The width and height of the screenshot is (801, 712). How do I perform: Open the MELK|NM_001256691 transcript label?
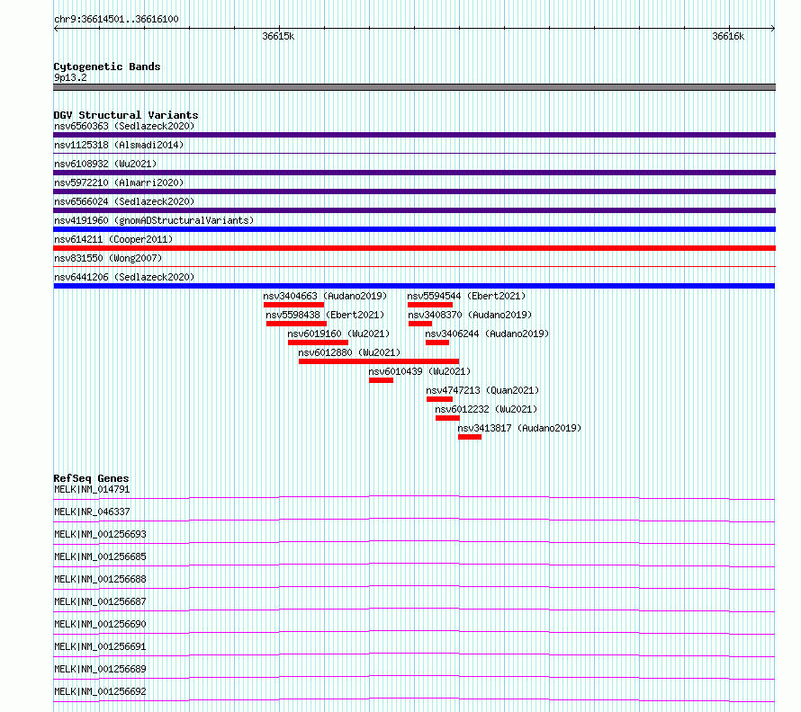point(100,646)
